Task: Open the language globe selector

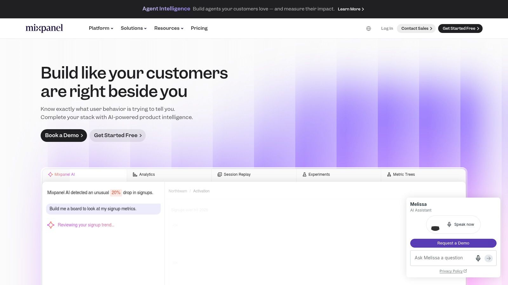Action: (369, 28)
